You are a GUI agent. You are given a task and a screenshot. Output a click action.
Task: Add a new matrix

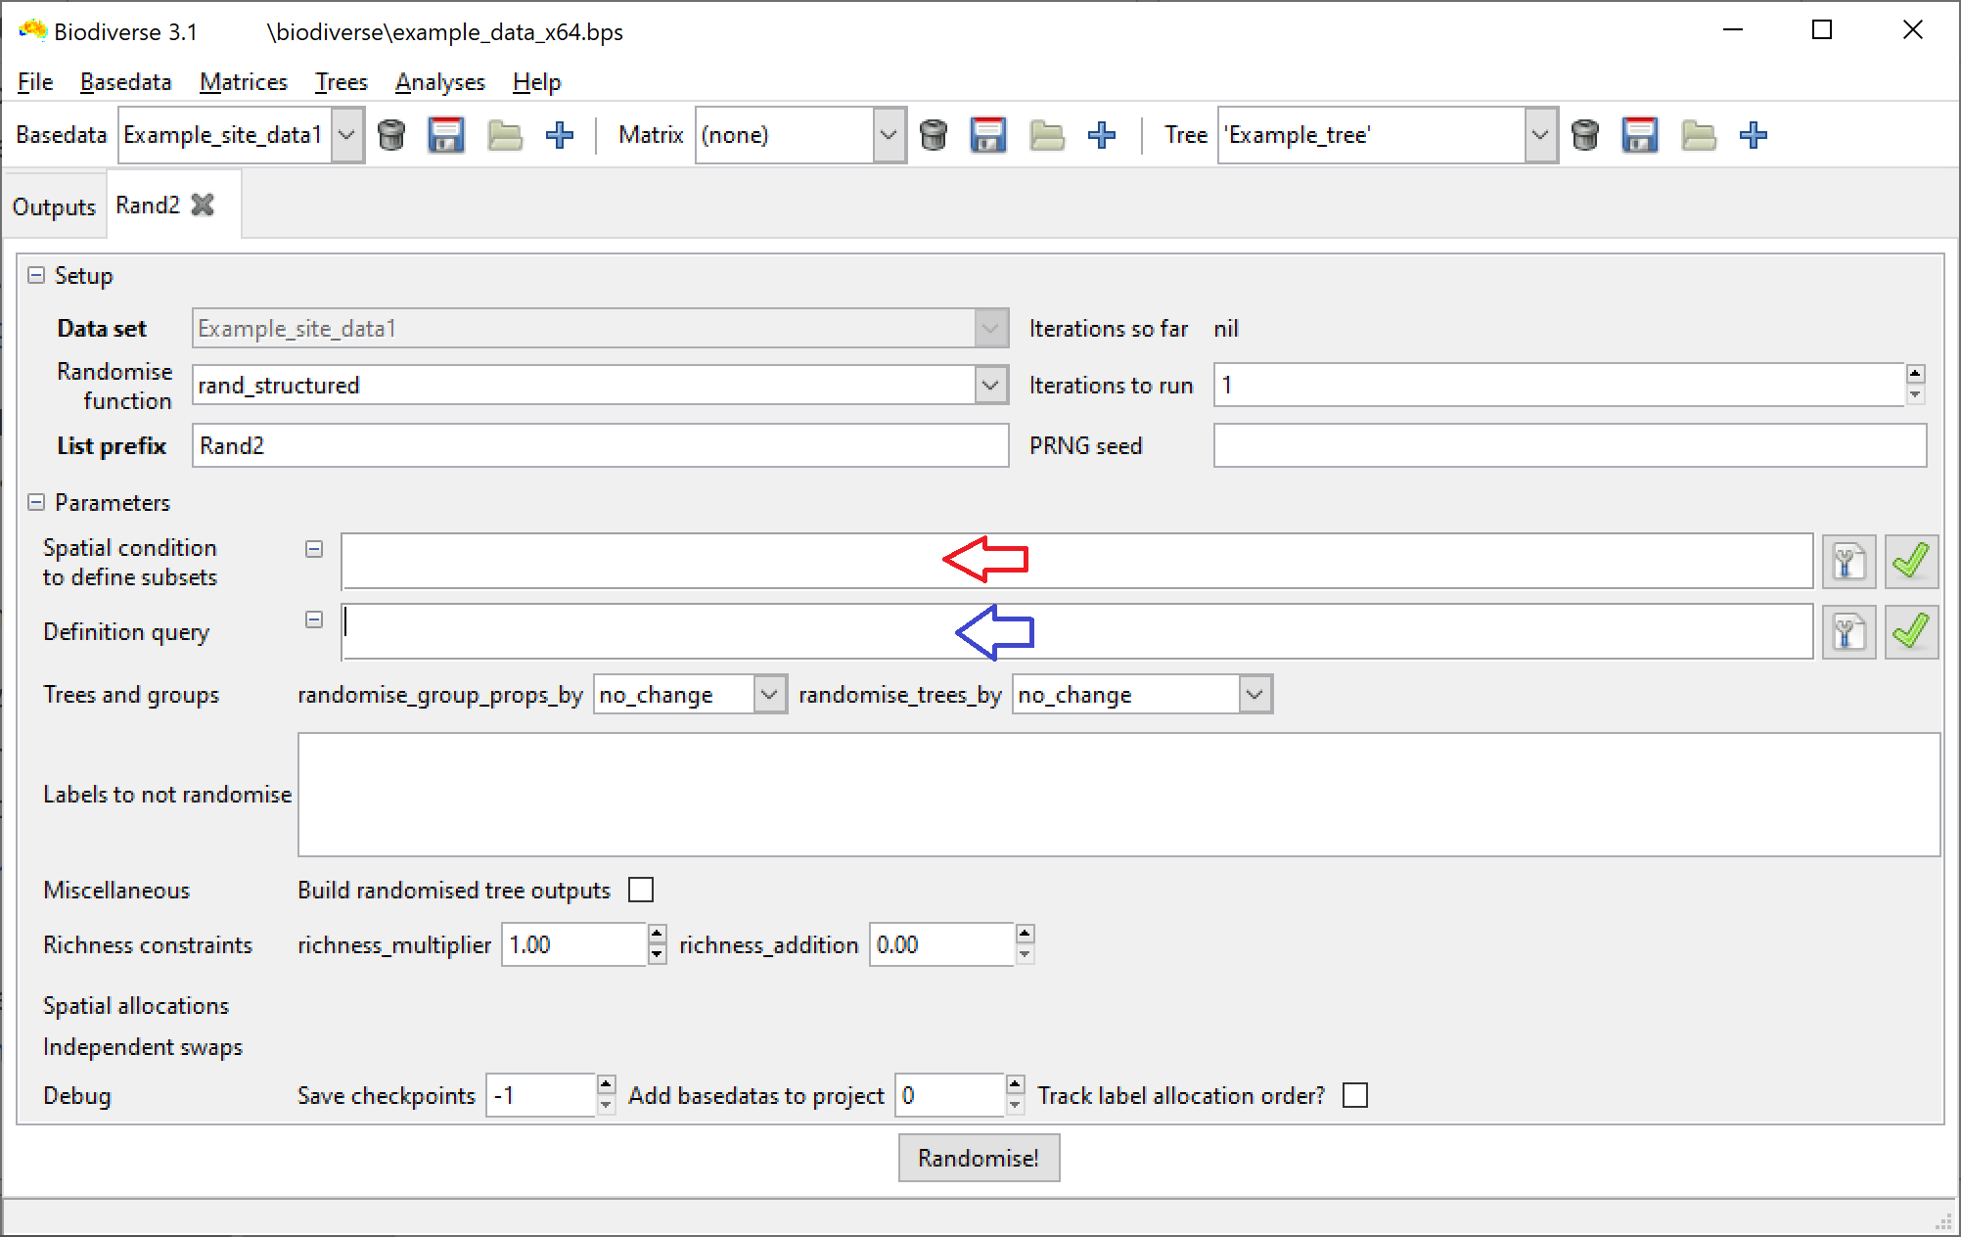tap(1102, 135)
